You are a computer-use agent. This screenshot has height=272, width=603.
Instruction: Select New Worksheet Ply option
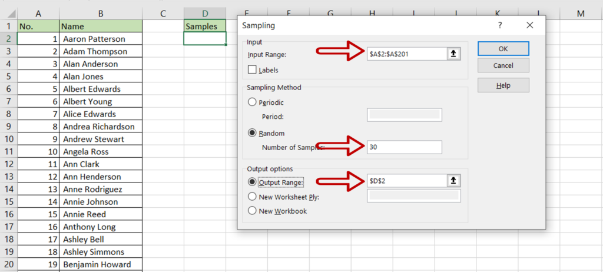pos(252,197)
